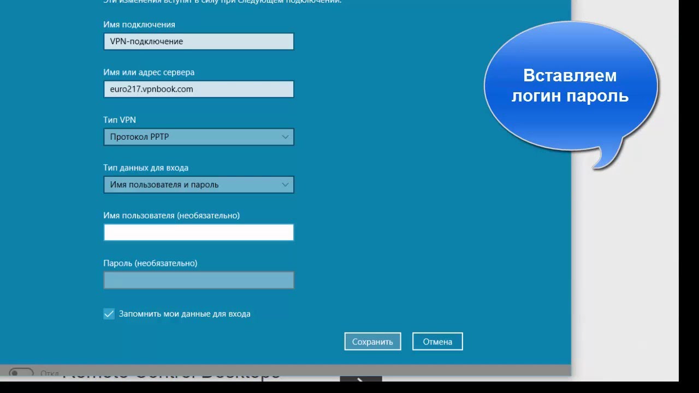Click the connection name field 'VPN-подключение'
The image size is (699, 393).
(199, 41)
